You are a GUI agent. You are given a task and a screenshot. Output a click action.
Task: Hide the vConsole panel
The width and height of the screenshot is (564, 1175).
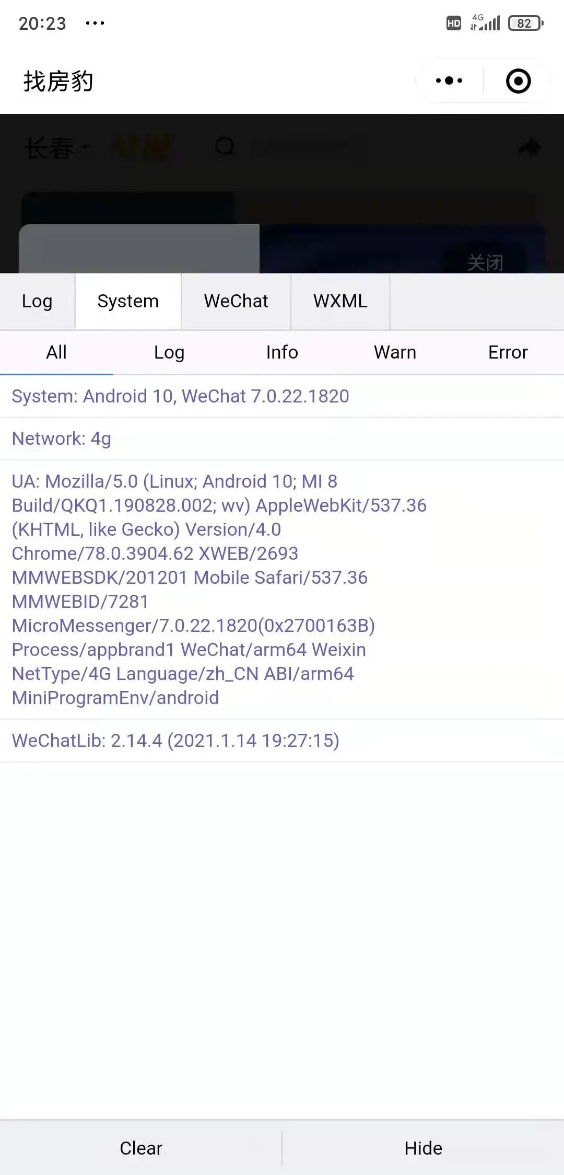point(423,1148)
